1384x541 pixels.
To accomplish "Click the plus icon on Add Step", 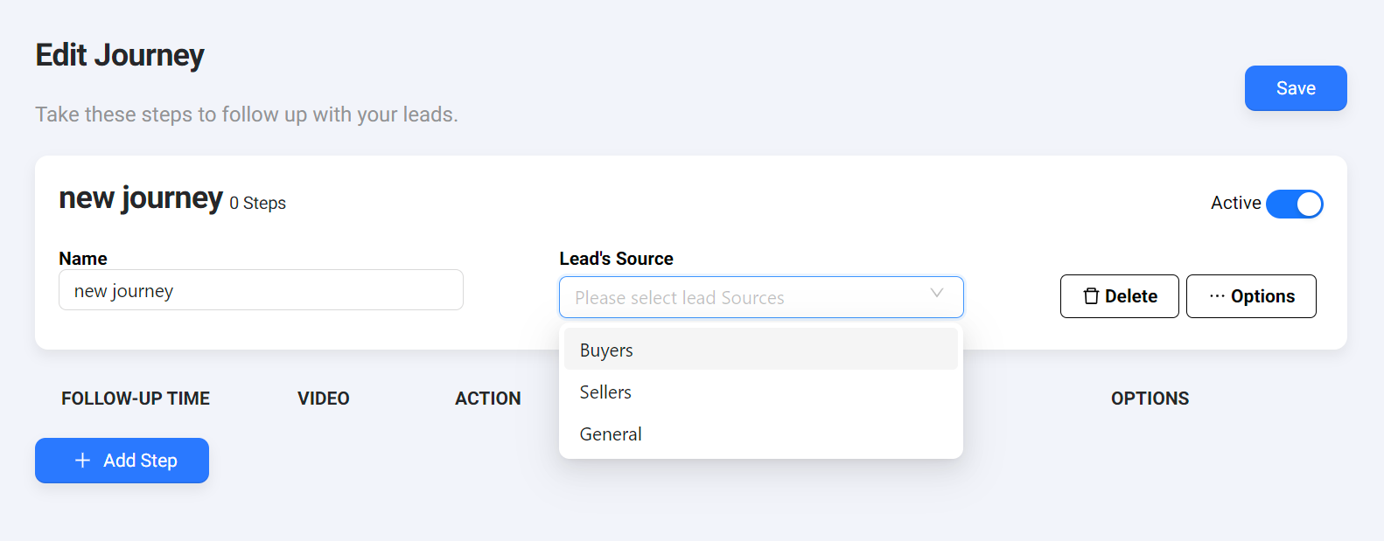I will coord(82,461).
